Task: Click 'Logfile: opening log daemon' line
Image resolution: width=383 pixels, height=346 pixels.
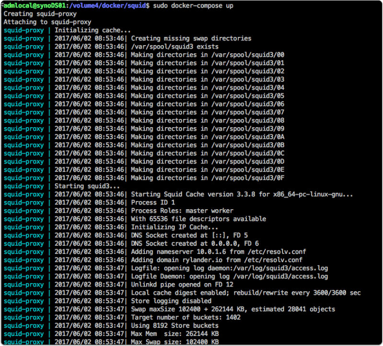Action: click(229, 268)
